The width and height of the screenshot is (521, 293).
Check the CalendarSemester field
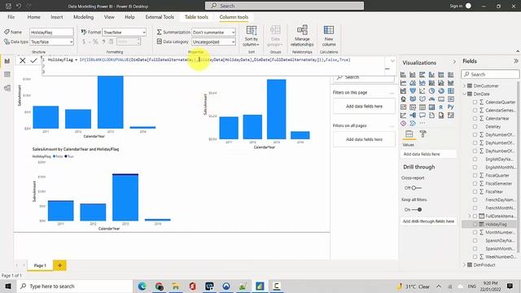pos(475,111)
